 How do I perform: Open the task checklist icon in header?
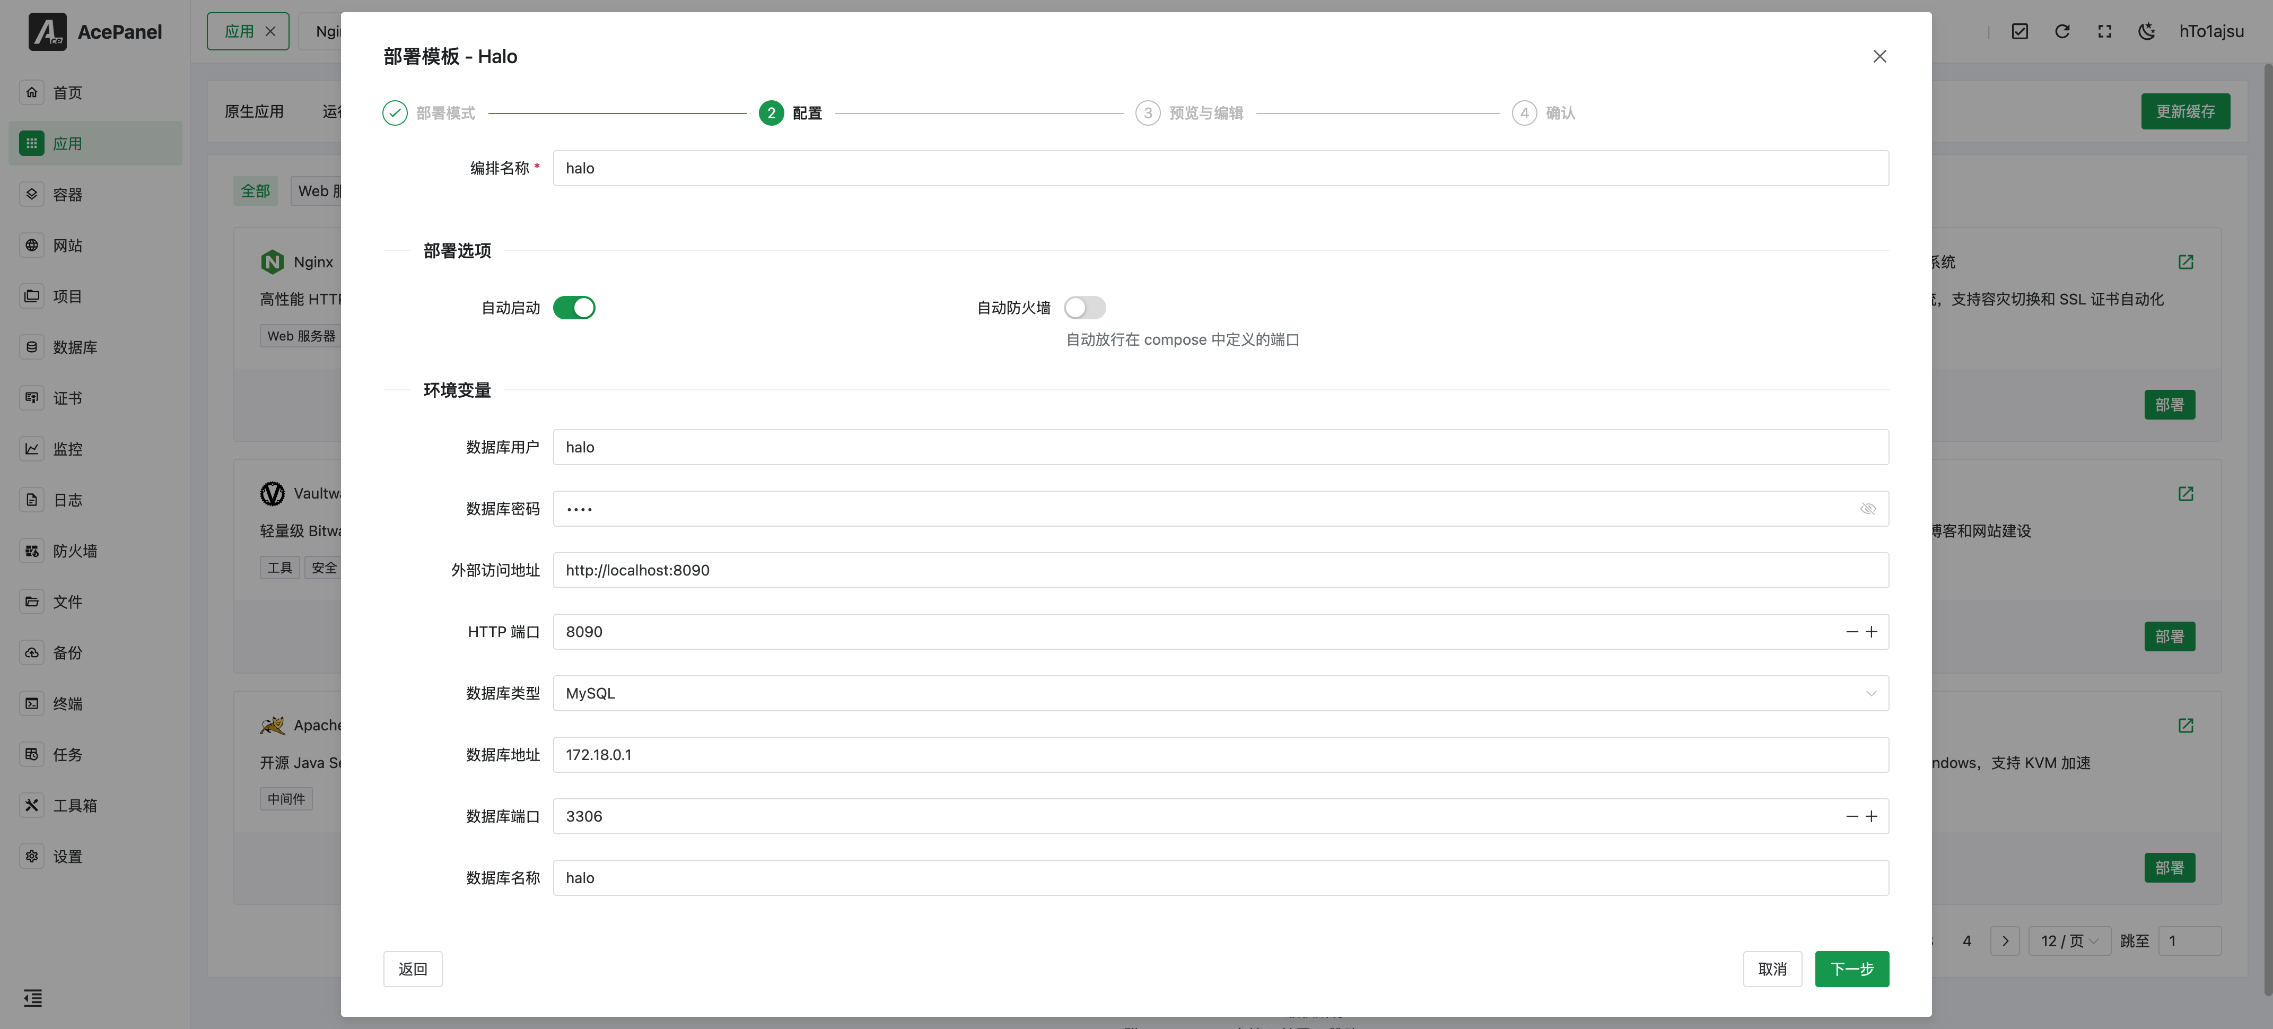(x=2020, y=32)
